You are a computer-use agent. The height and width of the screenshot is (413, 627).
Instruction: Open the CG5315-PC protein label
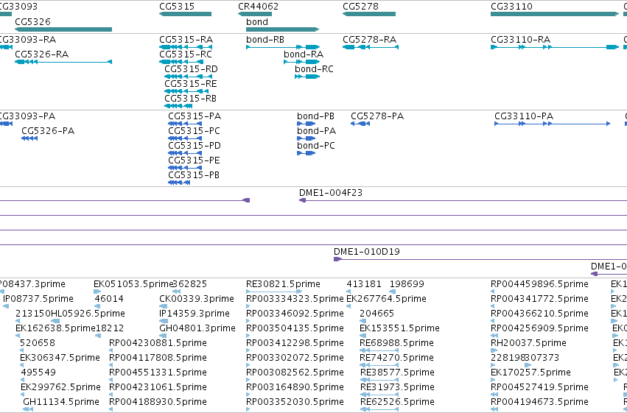point(194,131)
